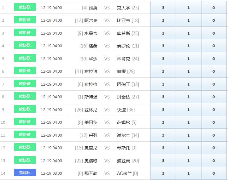Toggle option 3 in 美因茨 vs 萨姆松 row
This screenshot has width=228, height=181.
[163, 122]
